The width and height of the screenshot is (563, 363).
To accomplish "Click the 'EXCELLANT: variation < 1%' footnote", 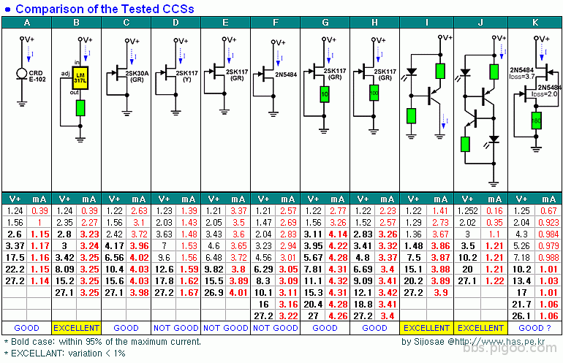I will [64, 354].
